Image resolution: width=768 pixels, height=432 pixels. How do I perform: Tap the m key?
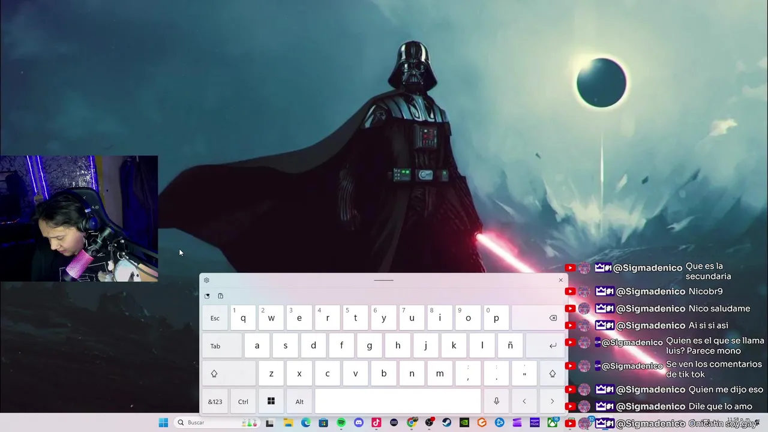coord(440,374)
